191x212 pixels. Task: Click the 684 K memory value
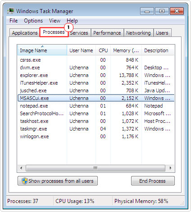132,106
